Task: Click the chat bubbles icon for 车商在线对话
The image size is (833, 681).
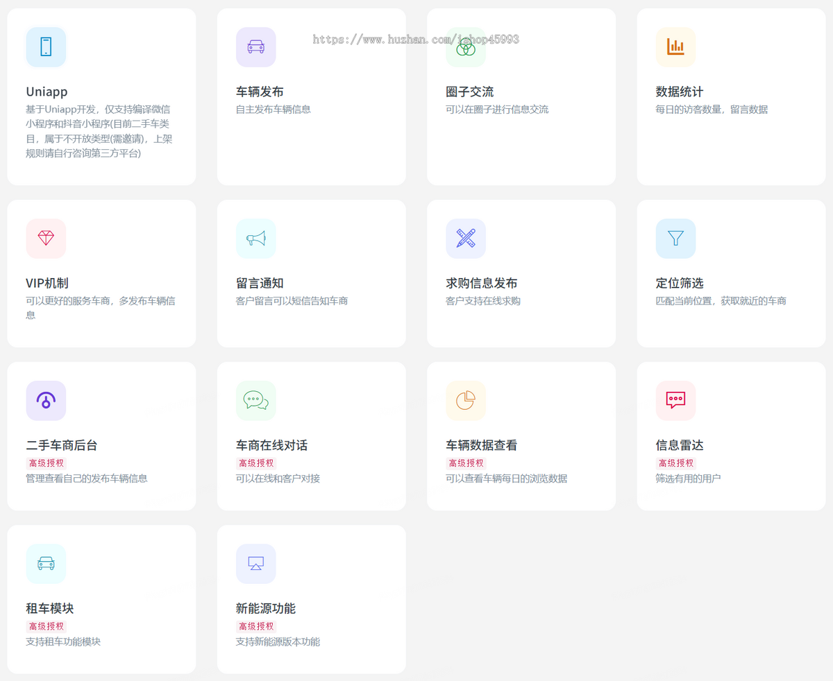Action: click(x=256, y=401)
